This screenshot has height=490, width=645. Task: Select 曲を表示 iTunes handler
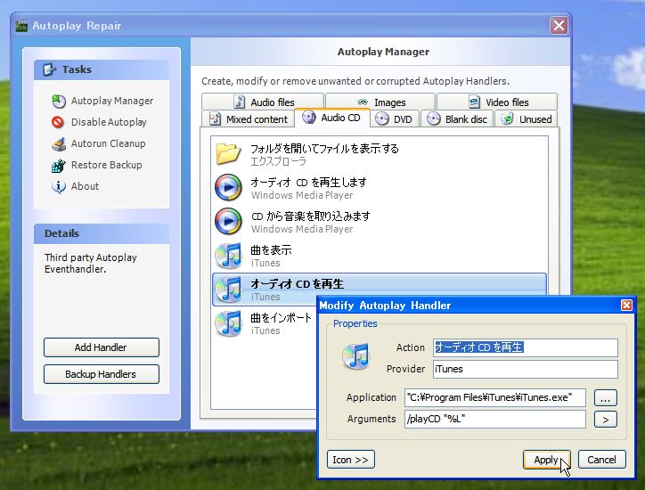[380, 255]
